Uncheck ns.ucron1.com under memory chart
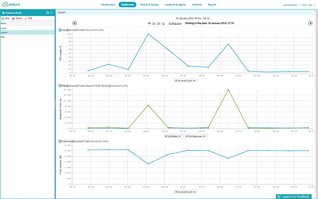This screenshot has height=199, width=318. tap(177, 192)
